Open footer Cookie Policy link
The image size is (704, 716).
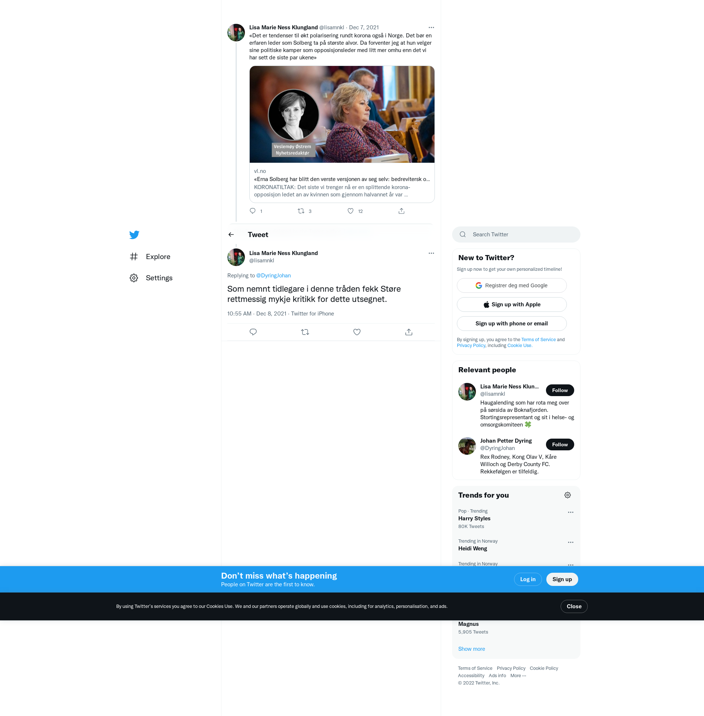(x=544, y=668)
